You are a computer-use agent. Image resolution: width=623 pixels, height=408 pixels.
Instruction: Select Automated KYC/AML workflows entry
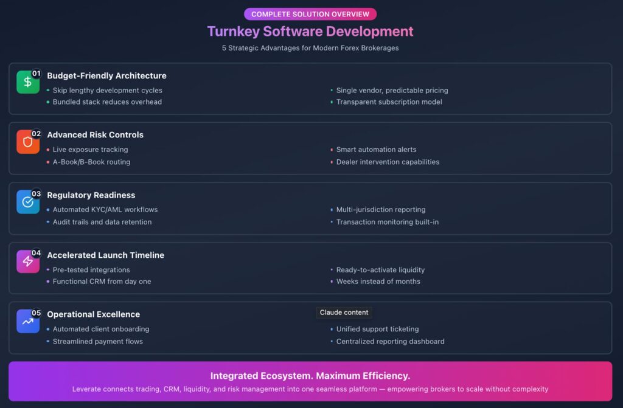tap(105, 209)
